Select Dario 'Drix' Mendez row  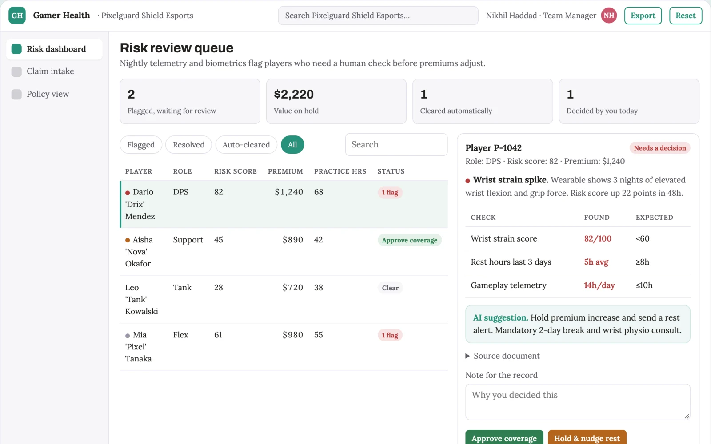click(x=284, y=204)
